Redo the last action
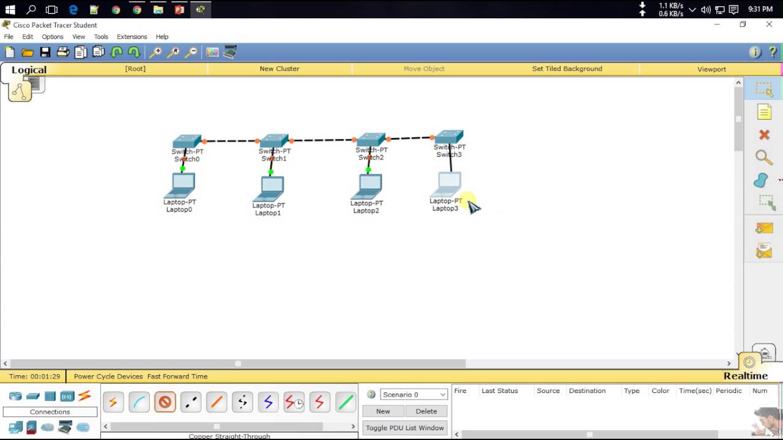 tap(134, 53)
